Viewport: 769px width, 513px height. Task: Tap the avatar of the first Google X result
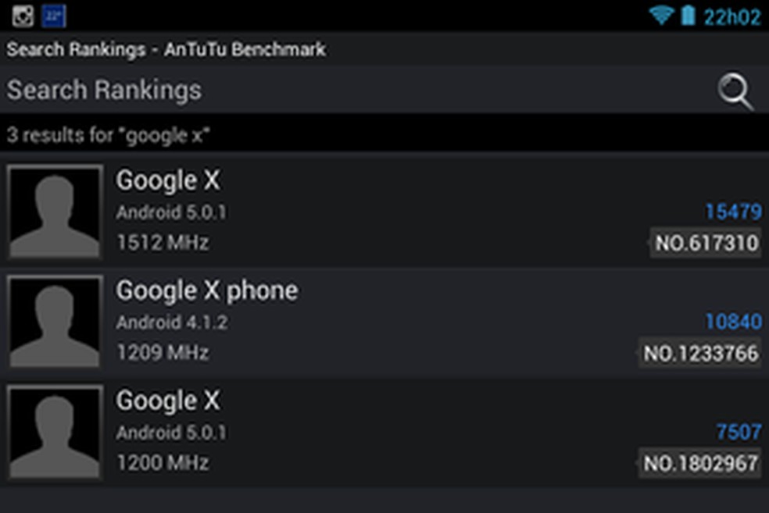click(x=54, y=212)
